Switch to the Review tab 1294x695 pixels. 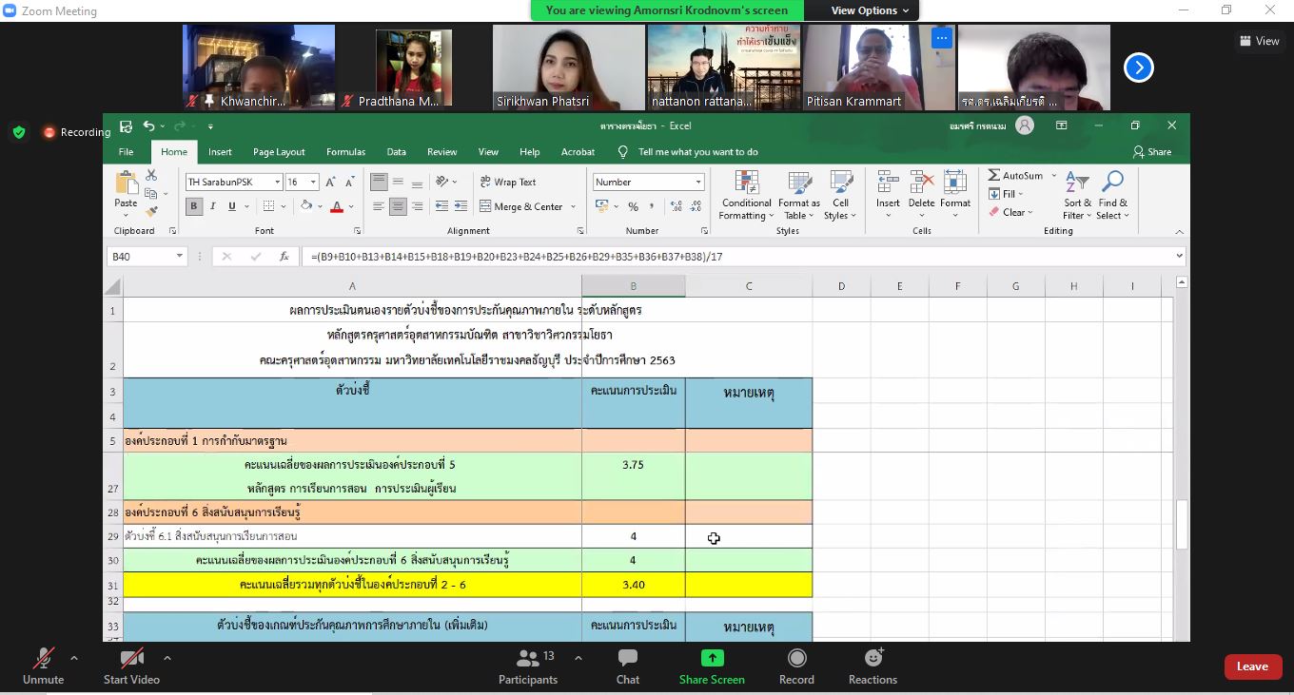pyautogui.click(x=441, y=152)
